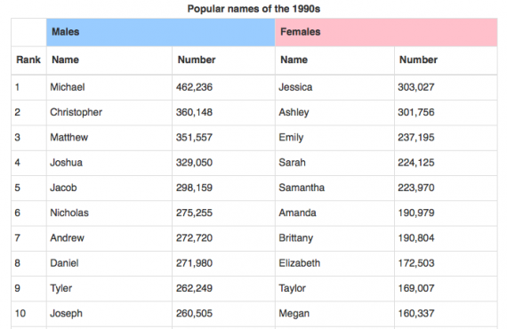Select the Christopher cell
The height and width of the screenshot is (329, 507).
click(x=109, y=112)
